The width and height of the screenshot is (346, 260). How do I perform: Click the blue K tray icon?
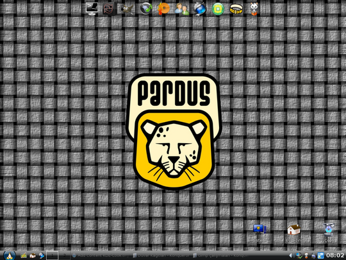(x=320, y=256)
